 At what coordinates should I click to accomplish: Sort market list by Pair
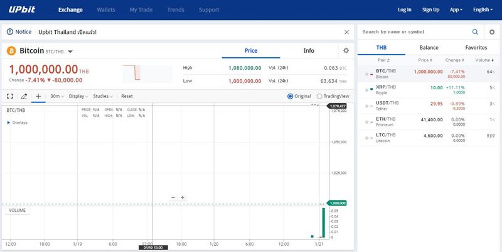pyautogui.click(x=383, y=60)
